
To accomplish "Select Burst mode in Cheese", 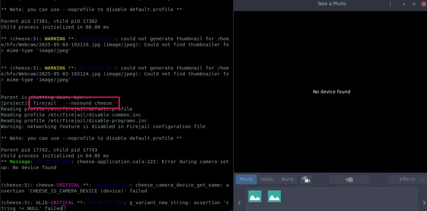I will pos(287,179).
